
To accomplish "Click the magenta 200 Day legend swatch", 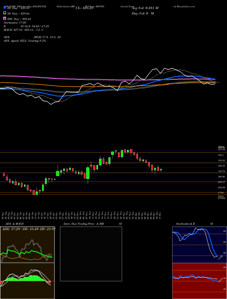I will (x=5, y=19).
